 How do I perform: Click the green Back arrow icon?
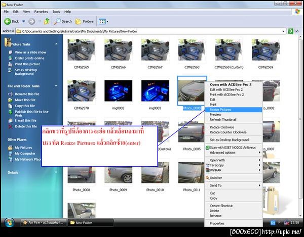[8, 21]
